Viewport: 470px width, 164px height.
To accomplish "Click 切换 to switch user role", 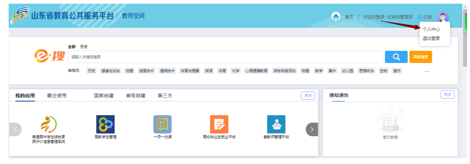I will (424, 17).
